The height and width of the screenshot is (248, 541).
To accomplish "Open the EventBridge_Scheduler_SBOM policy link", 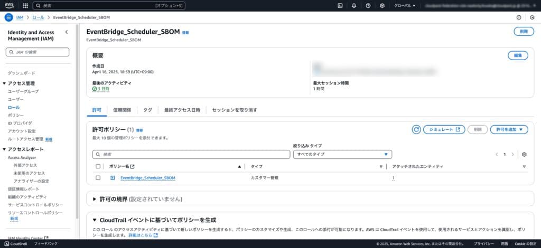I will tap(148, 178).
